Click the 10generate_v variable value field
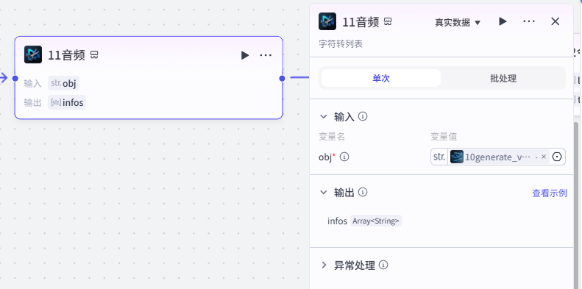 pyautogui.click(x=498, y=157)
